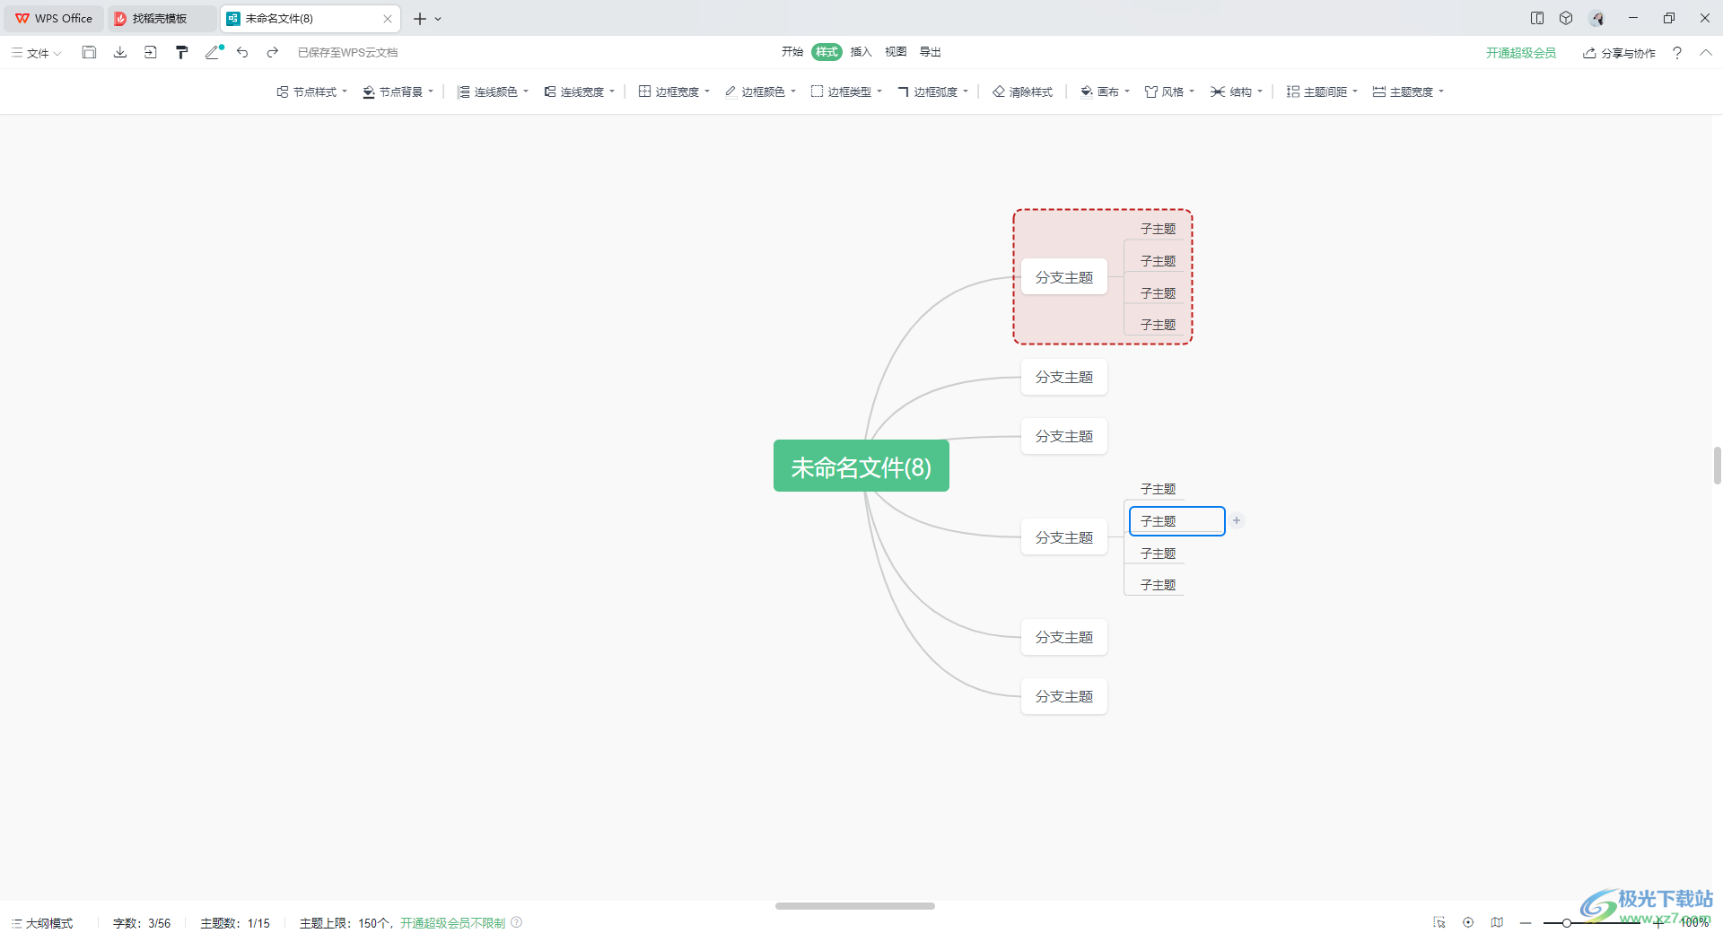Undo the last action

click(242, 53)
